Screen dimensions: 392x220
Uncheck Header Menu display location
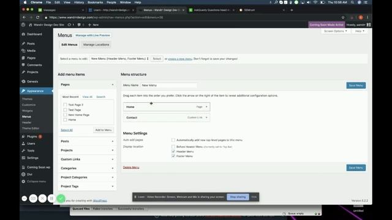click(173, 152)
